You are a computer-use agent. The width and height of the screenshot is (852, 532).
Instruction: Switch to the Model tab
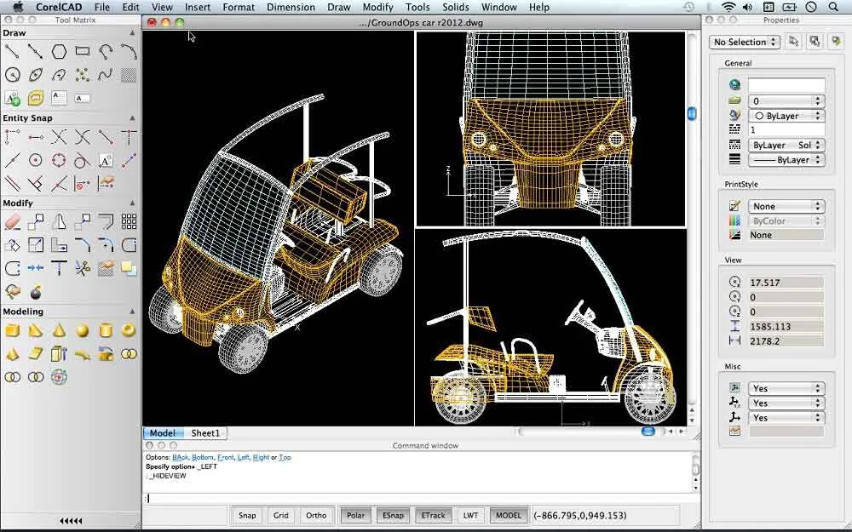tap(163, 432)
